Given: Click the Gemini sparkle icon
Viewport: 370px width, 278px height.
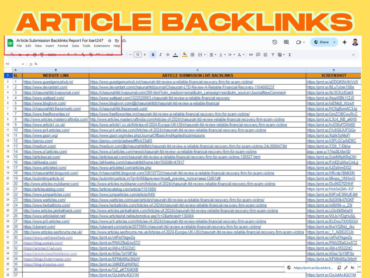Looking at the screenshot, I should point(344,42).
